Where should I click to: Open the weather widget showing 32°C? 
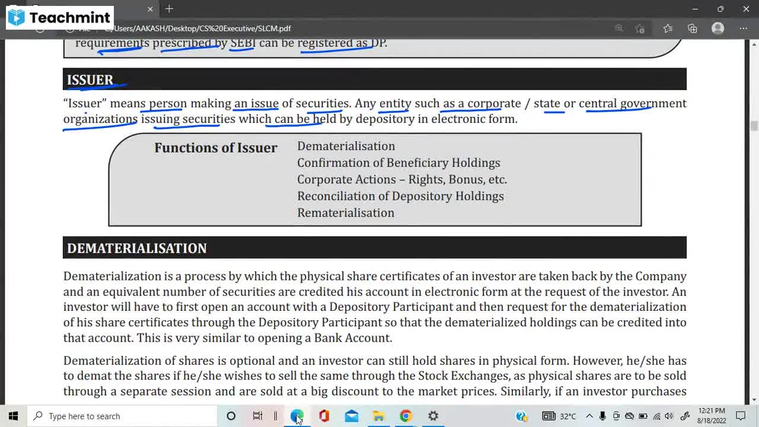click(x=559, y=416)
